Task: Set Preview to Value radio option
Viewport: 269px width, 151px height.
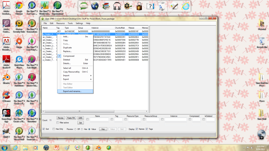Action: click(x=89, y=129)
